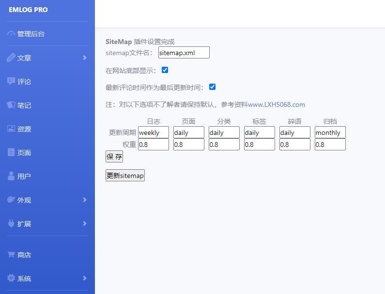Click the comment bubble icon beside 评论
This screenshot has height=294, width=385.
[x=11, y=81]
